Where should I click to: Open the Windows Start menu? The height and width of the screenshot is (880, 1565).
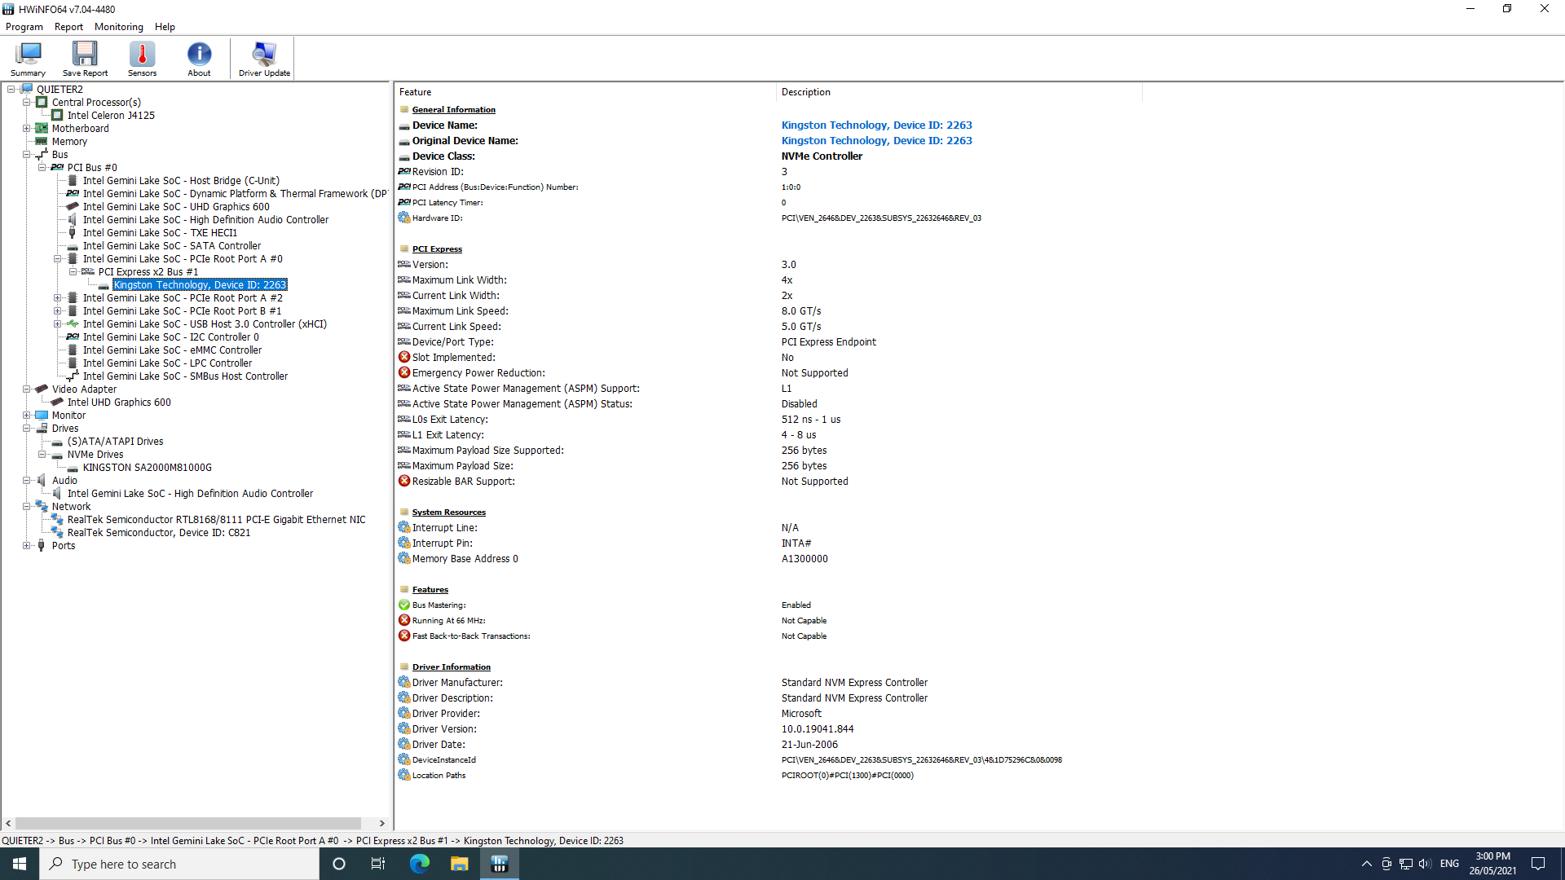coord(20,864)
